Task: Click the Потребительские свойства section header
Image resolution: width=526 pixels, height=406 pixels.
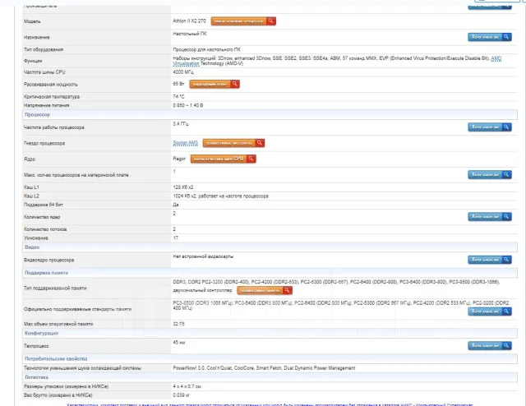Action: [x=270, y=359]
